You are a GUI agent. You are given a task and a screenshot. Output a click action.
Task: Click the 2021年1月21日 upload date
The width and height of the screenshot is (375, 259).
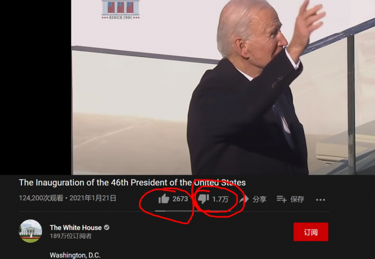pyautogui.click(x=93, y=198)
